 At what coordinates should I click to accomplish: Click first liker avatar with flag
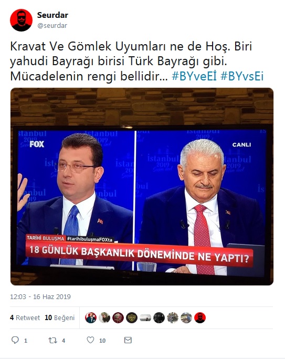click(91, 318)
